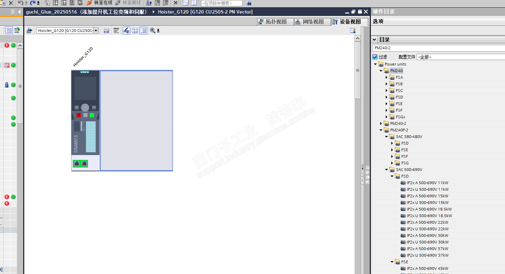The width and height of the screenshot is (505, 274).
Task: Click the download to device icon
Action: 55,3
